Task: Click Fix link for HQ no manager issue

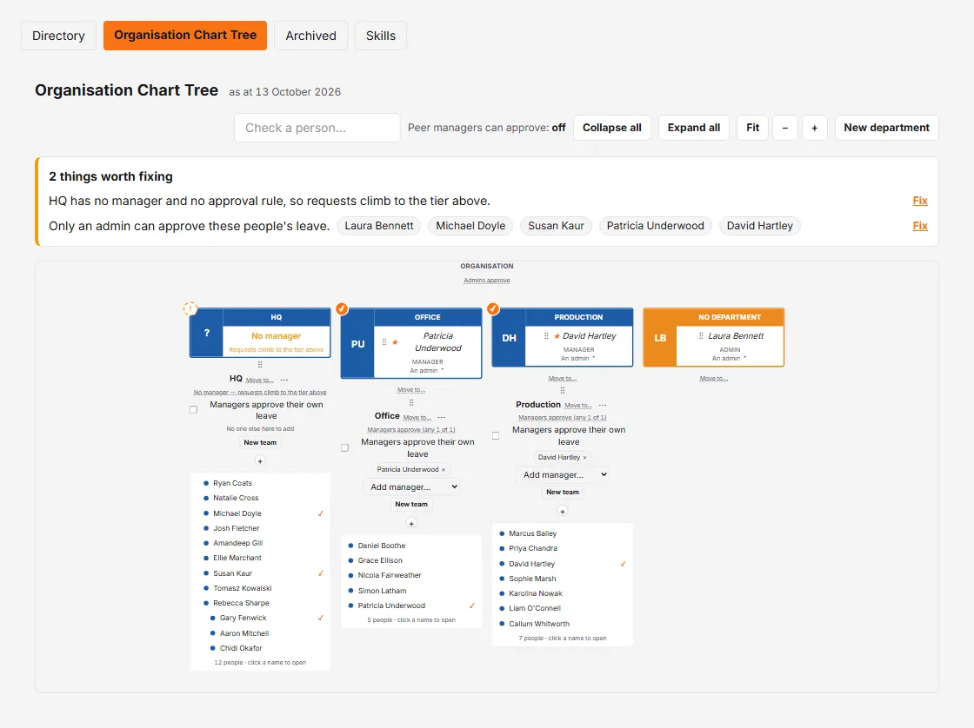Action: coord(920,201)
